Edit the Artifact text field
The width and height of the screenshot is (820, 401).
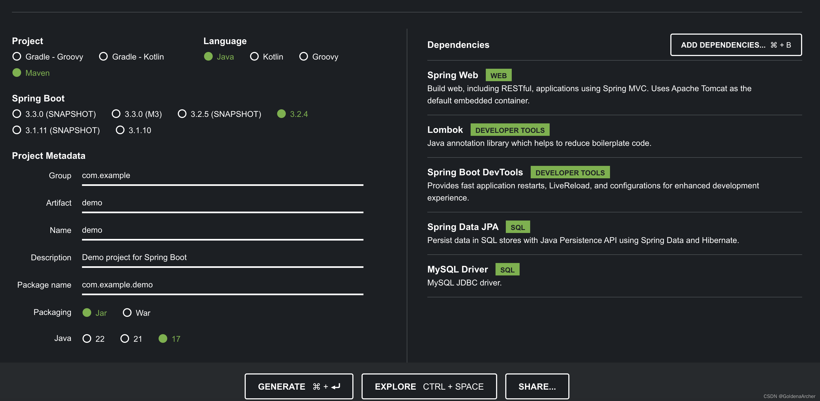pyautogui.click(x=222, y=203)
